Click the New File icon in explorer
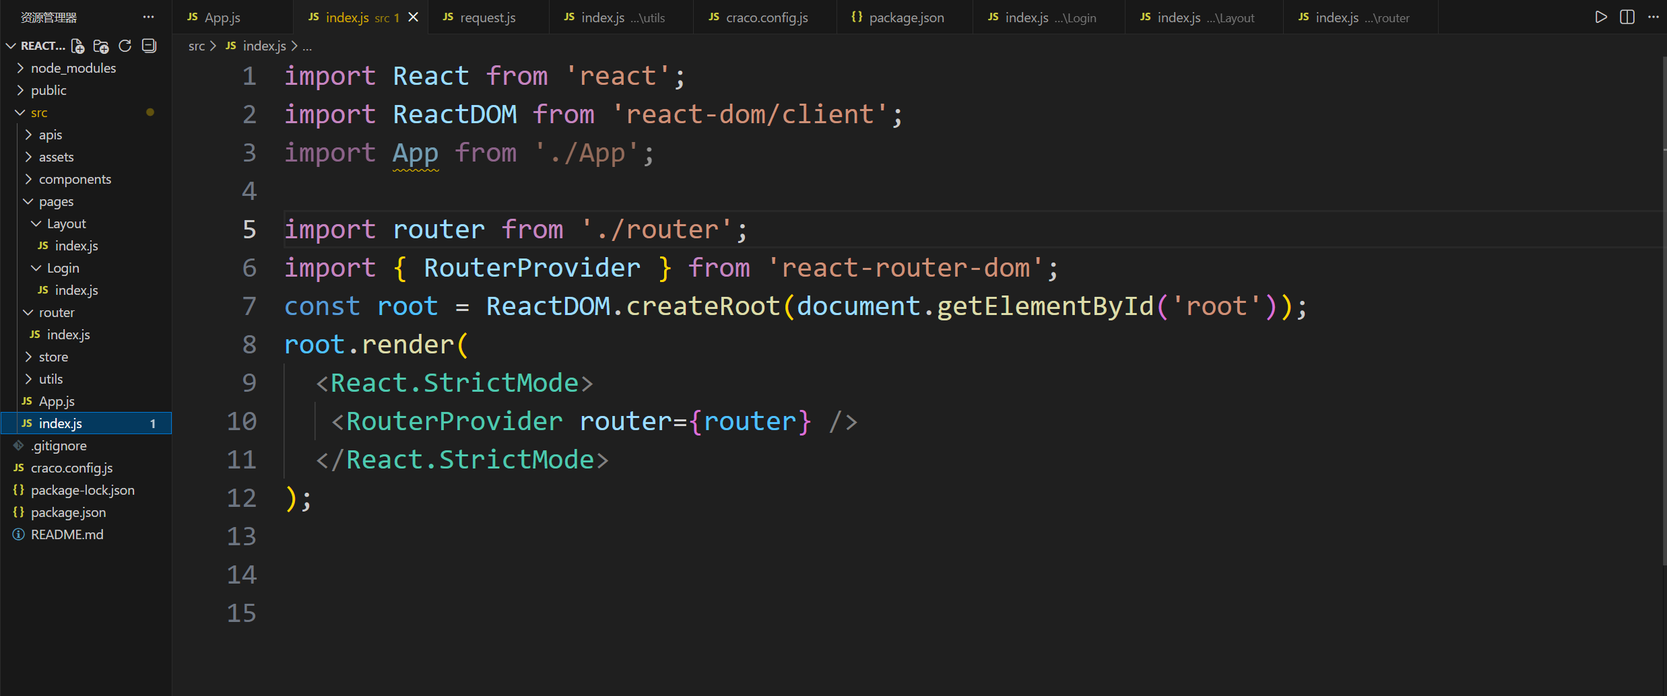1667x696 pixels. click(x=78, y=46)
